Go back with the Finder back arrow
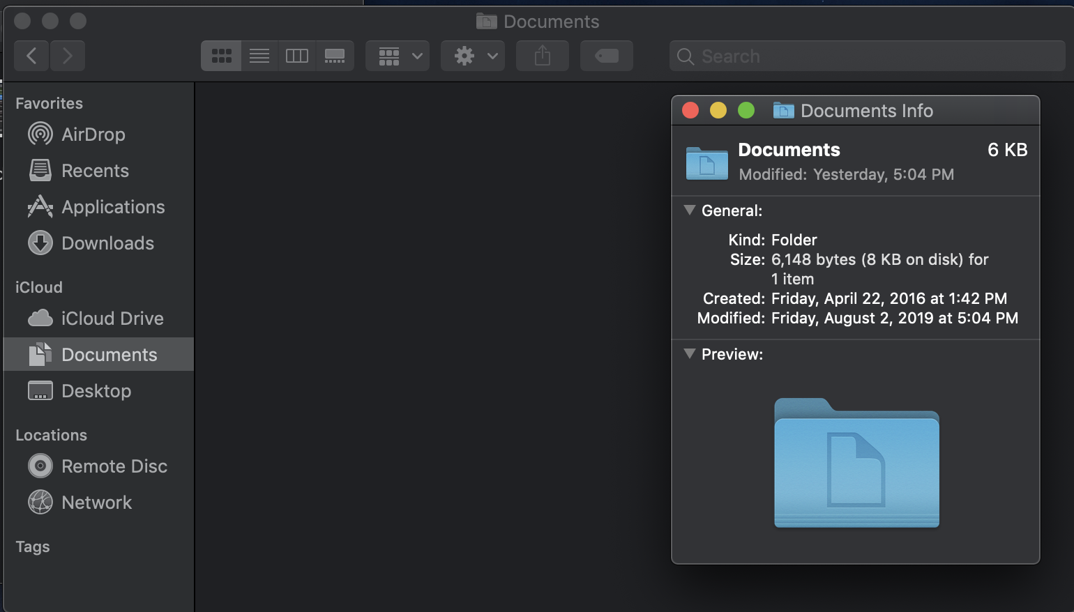Screen dimensions: 1074x612 click(x=31, y=56)
